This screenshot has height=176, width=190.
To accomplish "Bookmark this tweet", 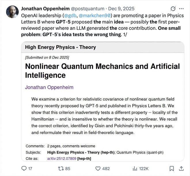I will click(x=172, y=168).
